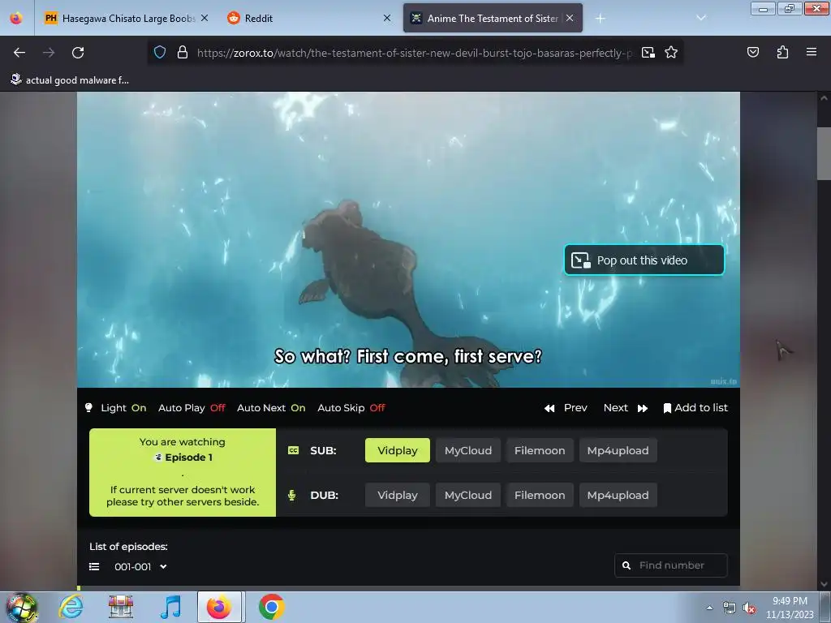Toggle the Light On switch
Image resolution: width=831 pixels, height=623 pixels.
click(x=116, y=408)
